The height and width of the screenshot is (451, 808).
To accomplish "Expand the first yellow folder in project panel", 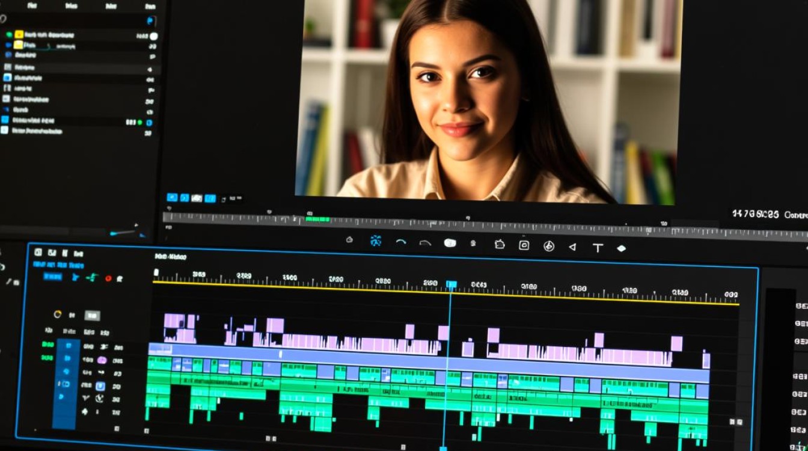I will point(19,35).
